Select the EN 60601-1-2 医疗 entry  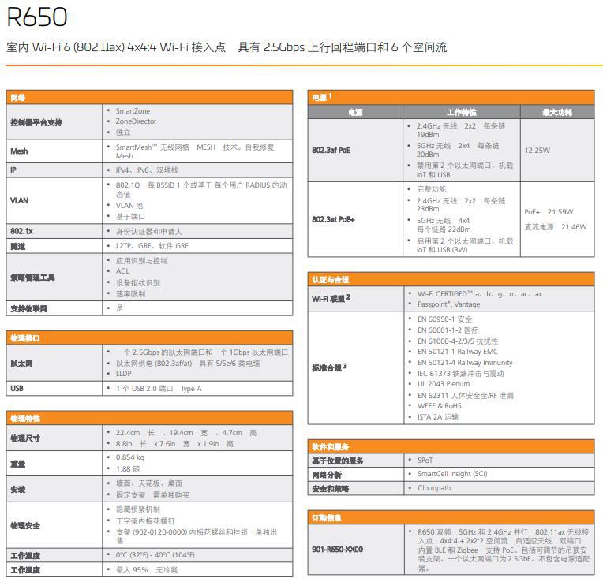click(448, 330)
